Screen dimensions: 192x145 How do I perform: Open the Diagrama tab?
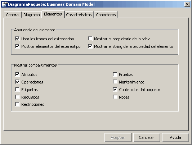point(32,15)
